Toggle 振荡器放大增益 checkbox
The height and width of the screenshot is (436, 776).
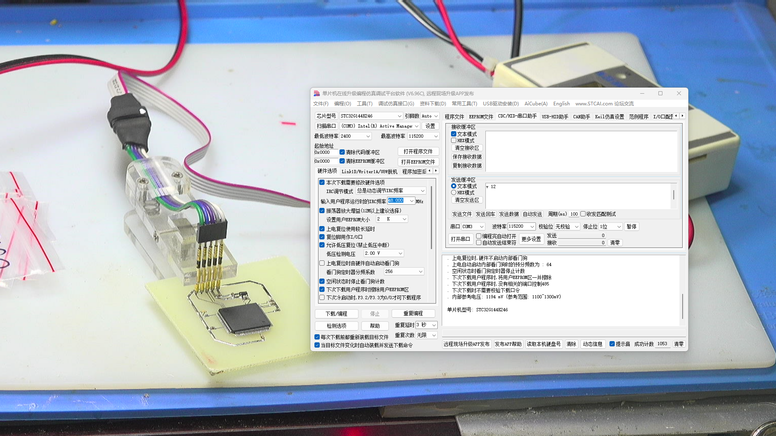click(322, 211)
